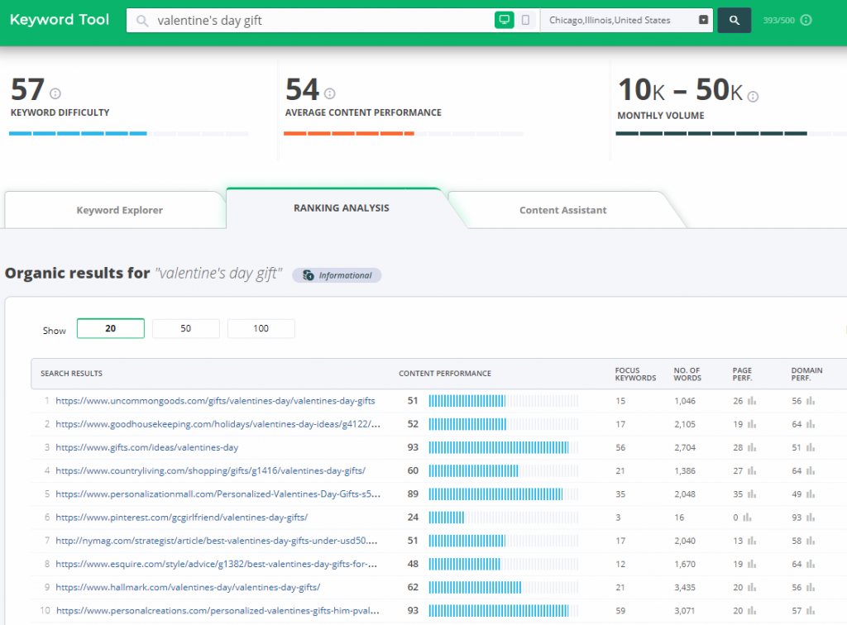Click page perf chart icon for nymag row
The height and width of the screenshot is (625, 847).
click(x=752, y=541)
